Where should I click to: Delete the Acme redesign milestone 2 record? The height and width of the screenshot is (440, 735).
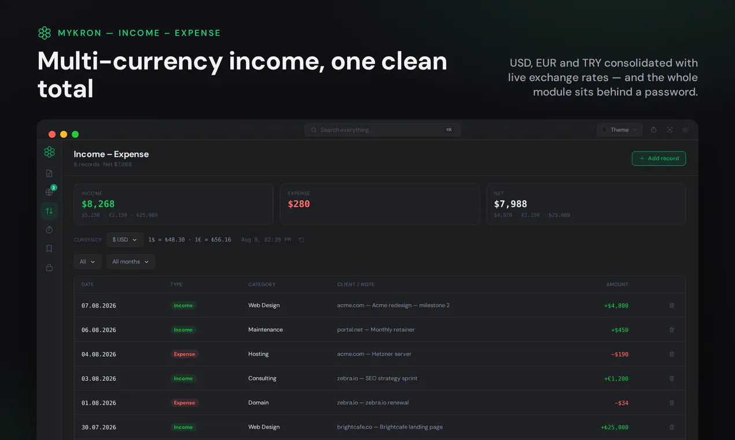(x=671, y=305)
